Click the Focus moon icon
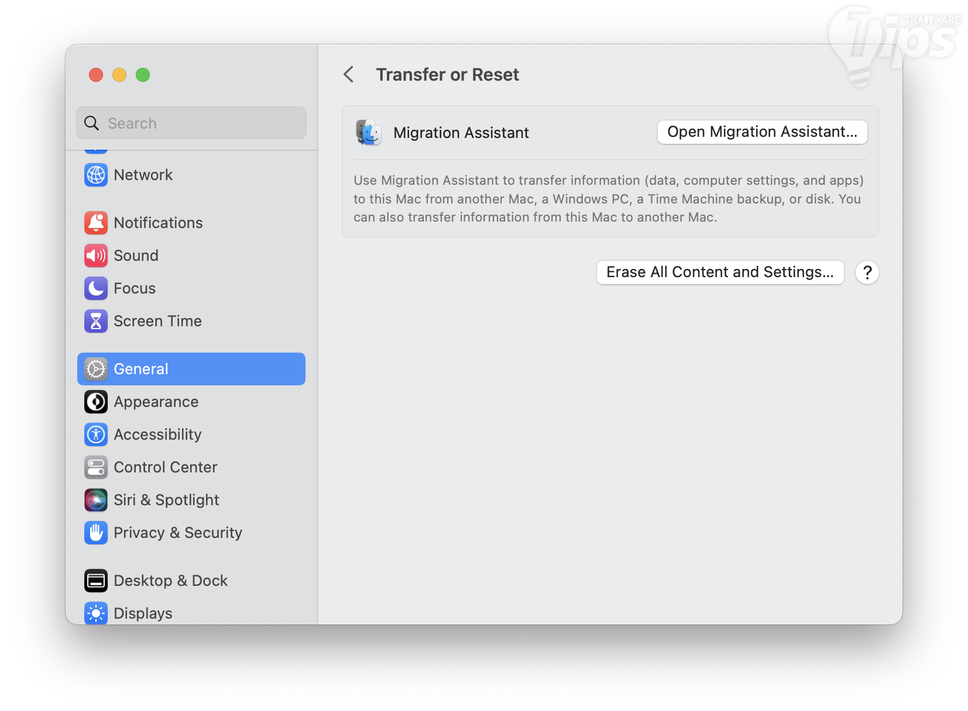Screen dimensions: 968x711 point(96,288)
